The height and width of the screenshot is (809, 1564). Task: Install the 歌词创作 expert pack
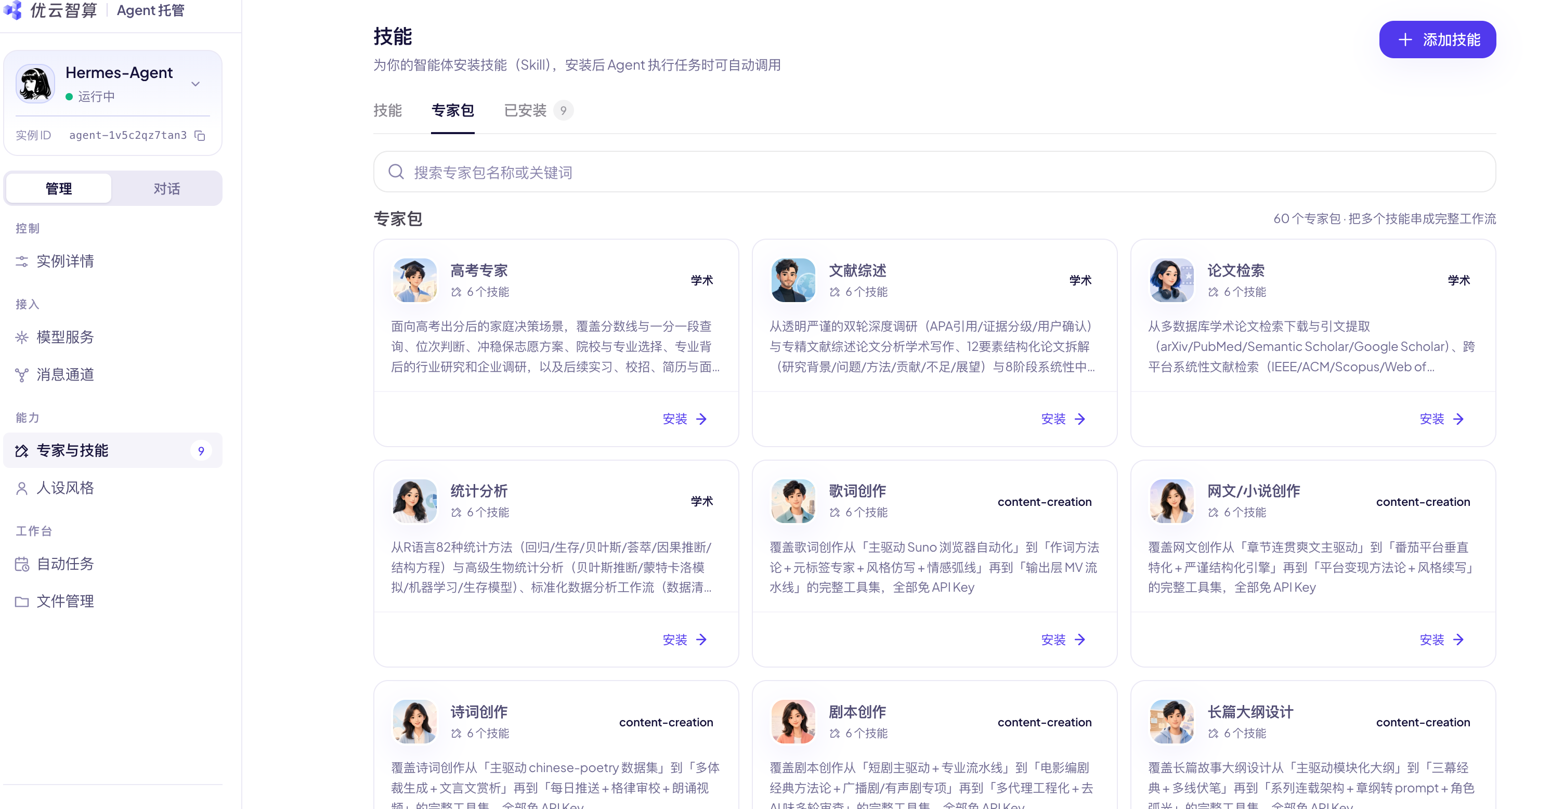pos(1063,640)
